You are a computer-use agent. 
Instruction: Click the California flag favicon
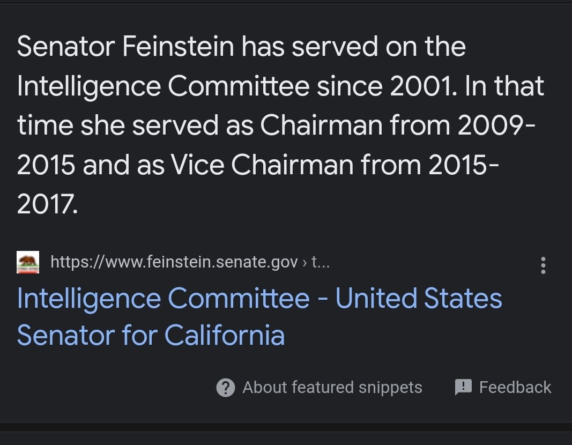coord(28,262)
